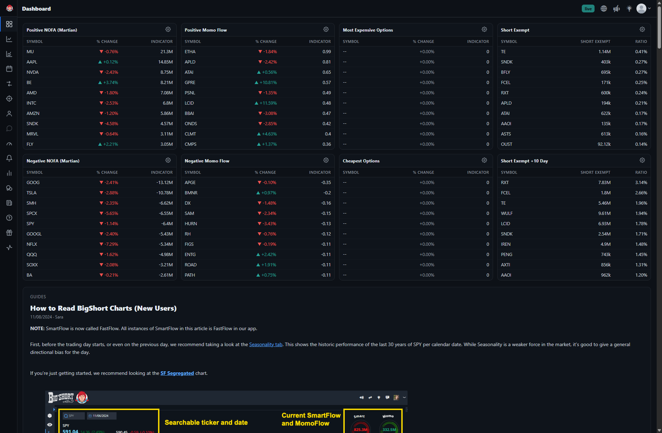Open the bar chart sidebar icon

click(x=9, y=173)
